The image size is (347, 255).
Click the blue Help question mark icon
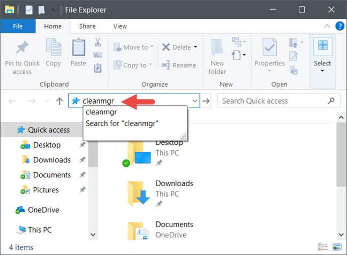(340, 26)
